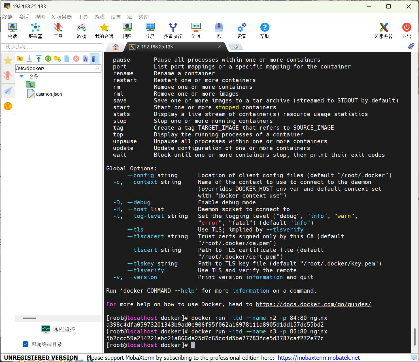The height and width of the screenshot is (362, 419).
Task: Toggle the SFTP sidebar layout icon
Action: click(x=95, y=59)
